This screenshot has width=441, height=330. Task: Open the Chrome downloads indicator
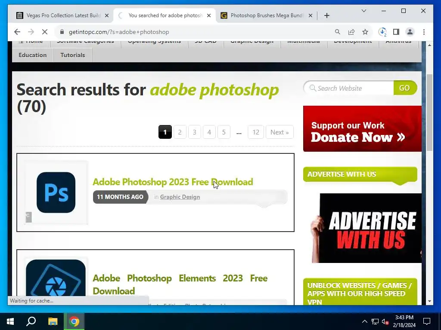pos(382,32)
